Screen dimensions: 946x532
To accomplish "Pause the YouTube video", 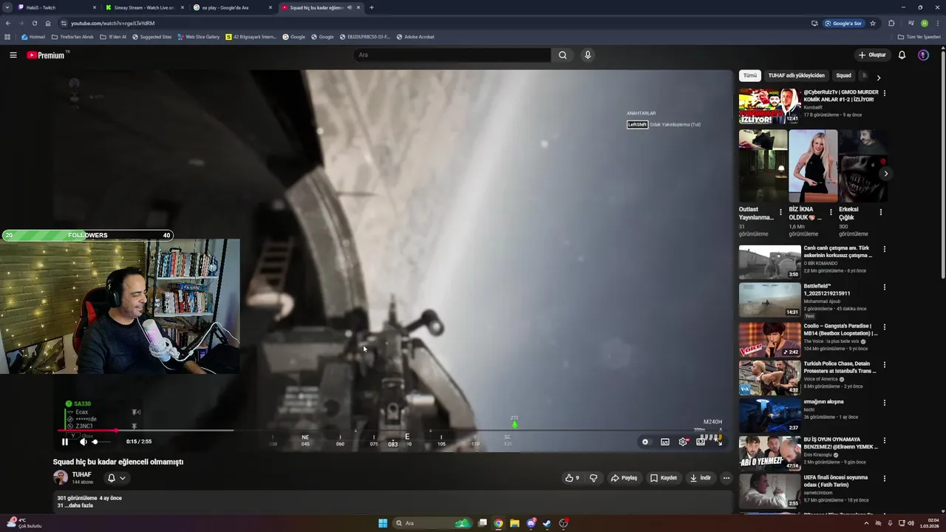I will click(x=64, y=442).
